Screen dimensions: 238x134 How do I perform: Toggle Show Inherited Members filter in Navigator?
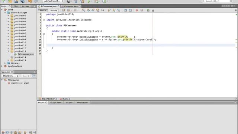pos(3,133)
